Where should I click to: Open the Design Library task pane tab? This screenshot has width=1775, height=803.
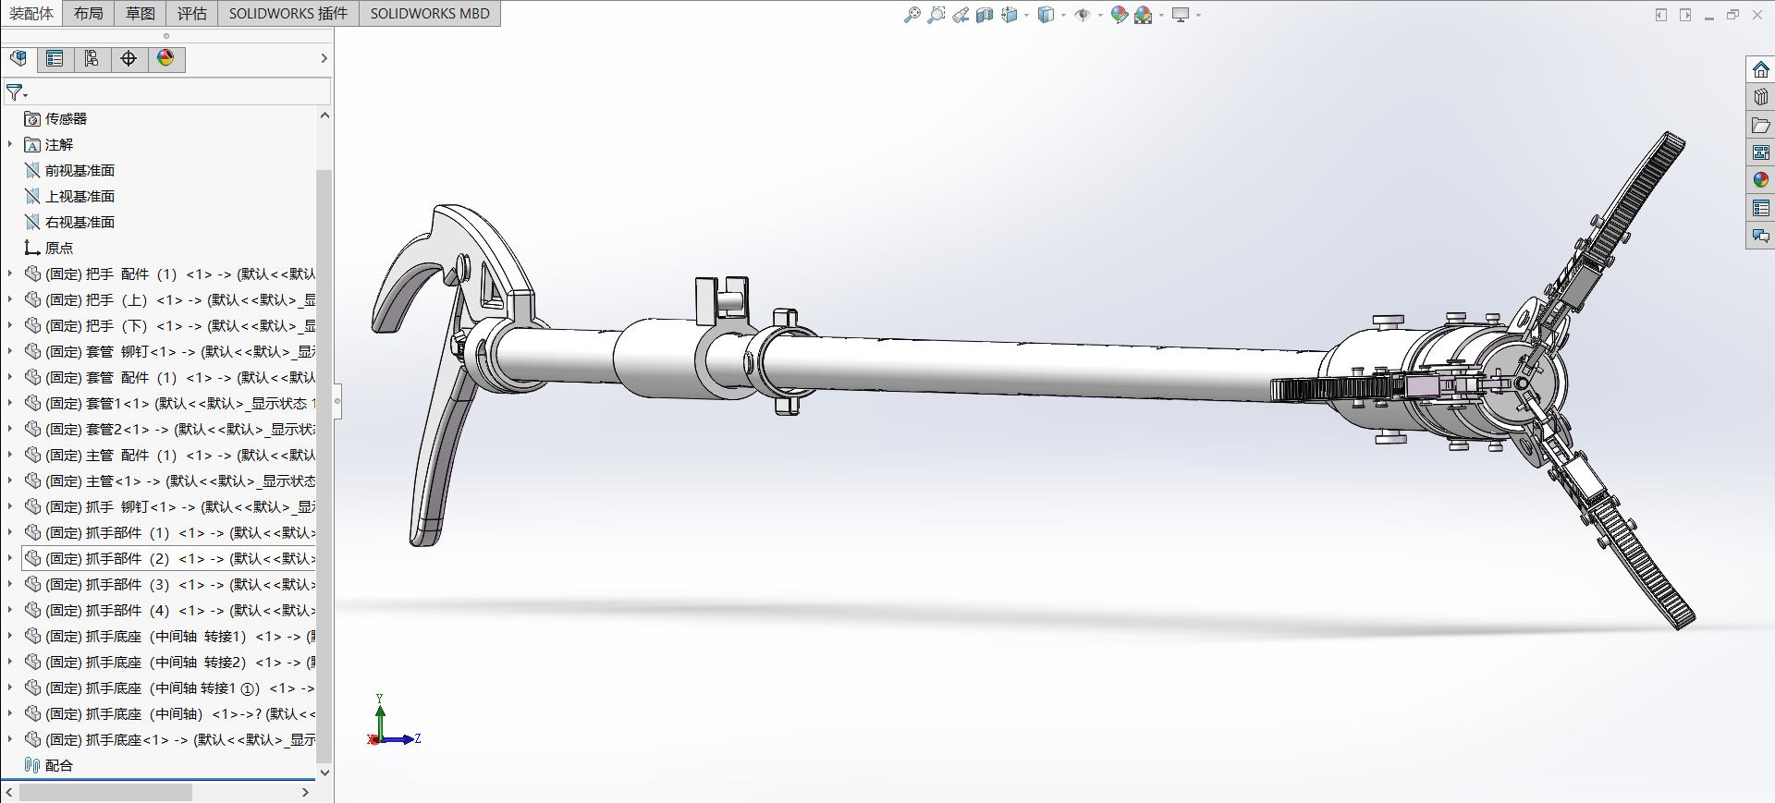tap(1760, 97)
